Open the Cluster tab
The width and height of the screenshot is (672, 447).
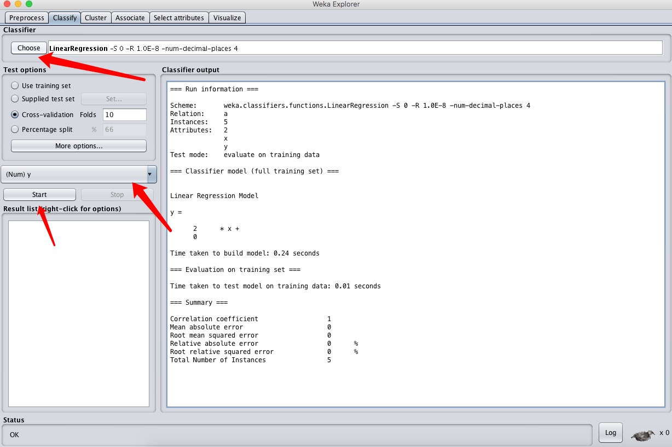click(96, 18)
